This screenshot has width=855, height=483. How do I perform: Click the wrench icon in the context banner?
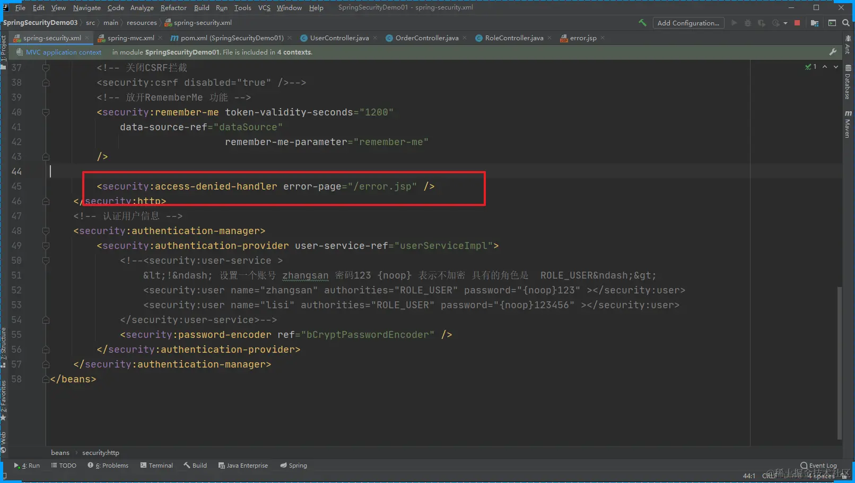pyautogui.click(x=833, y=52)
